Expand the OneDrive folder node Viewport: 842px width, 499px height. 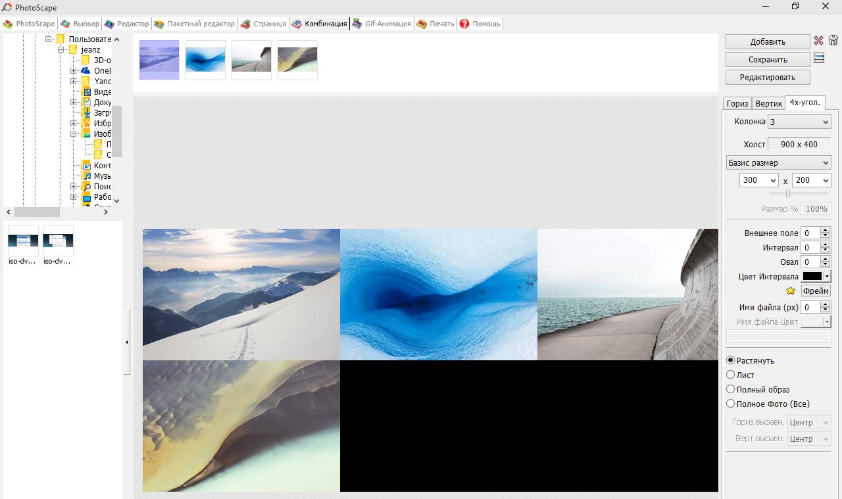[x=74, y=70]
